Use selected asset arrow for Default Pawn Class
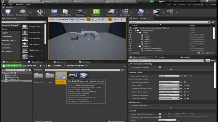Image resolution: width=218 pixels, height=122 pixels. pyautogui.click(x=181, y=82)
